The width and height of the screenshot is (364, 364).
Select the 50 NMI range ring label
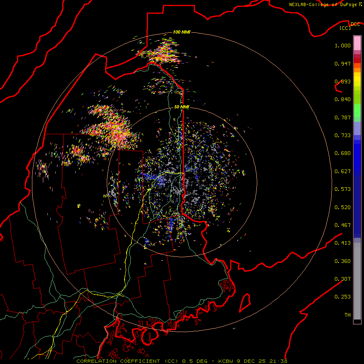182,107
